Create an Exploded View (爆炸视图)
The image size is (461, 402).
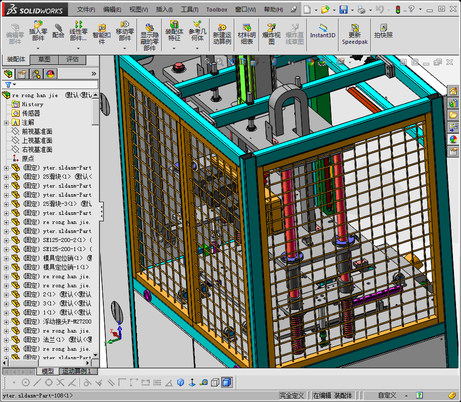tap(272, 34)
